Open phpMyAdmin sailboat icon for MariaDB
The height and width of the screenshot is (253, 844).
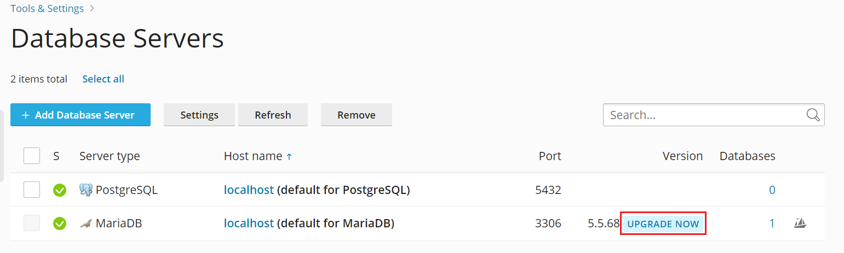click(800, 223)
